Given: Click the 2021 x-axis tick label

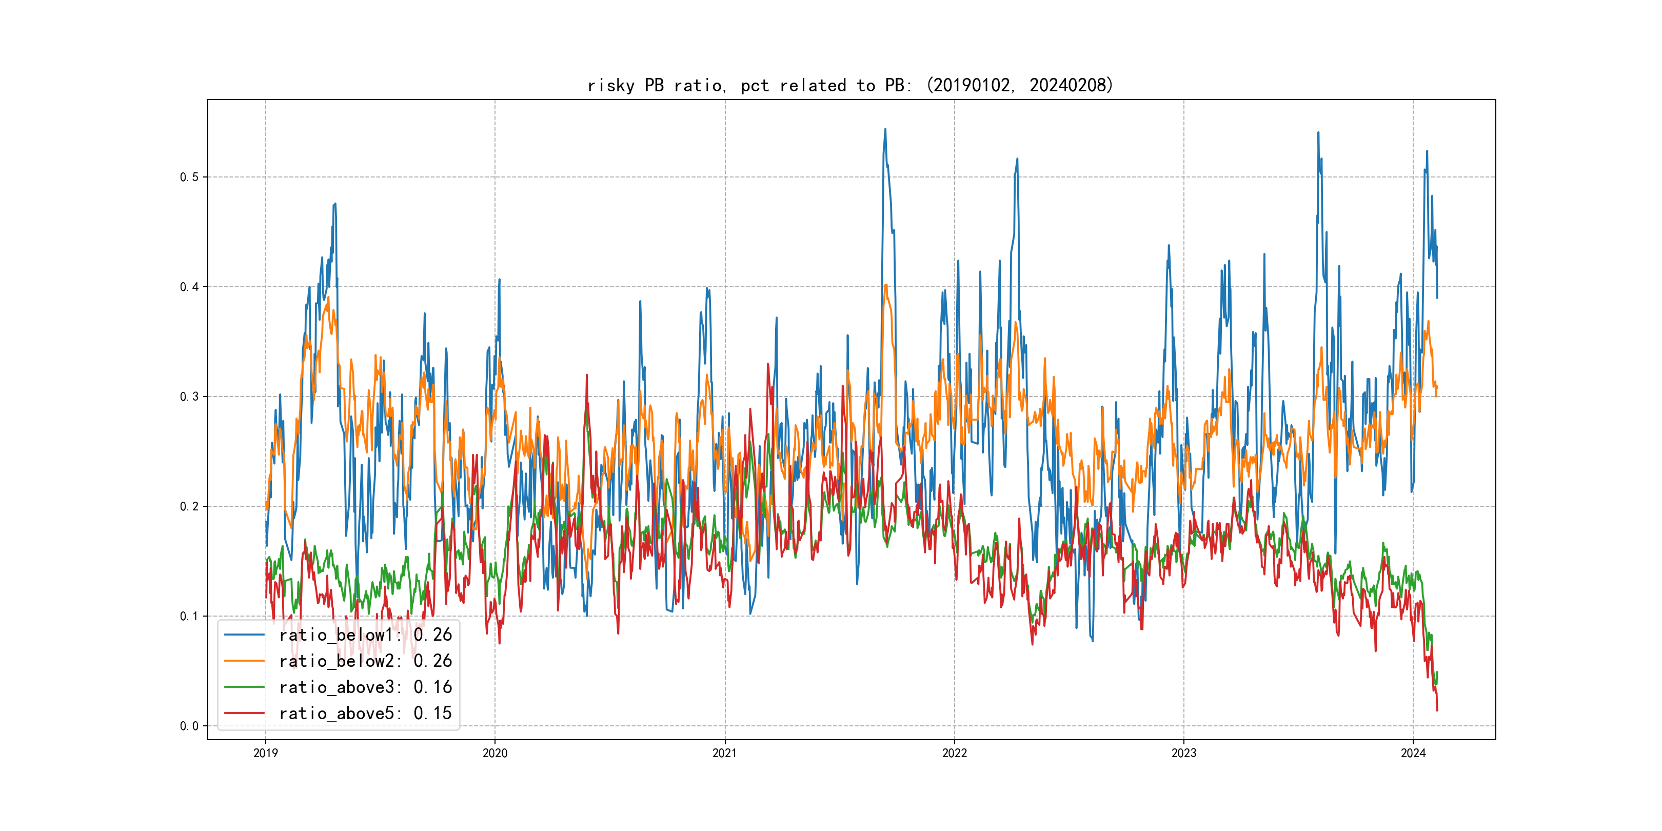Looking at the screenshot, I should click(x=724, y=753).
